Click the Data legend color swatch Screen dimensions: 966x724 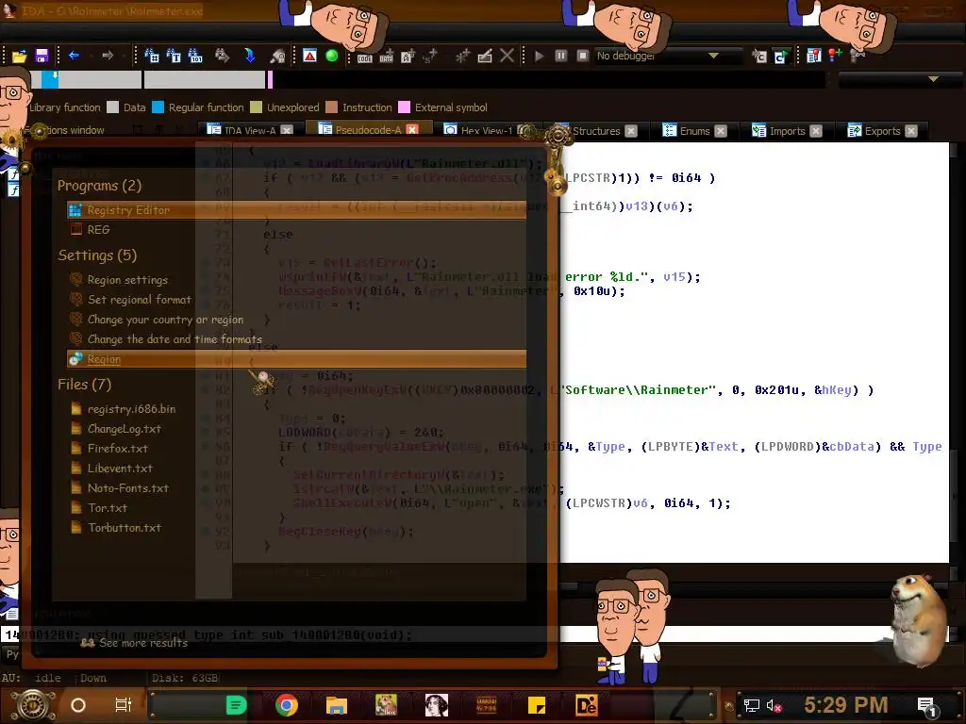pos(113,107)
